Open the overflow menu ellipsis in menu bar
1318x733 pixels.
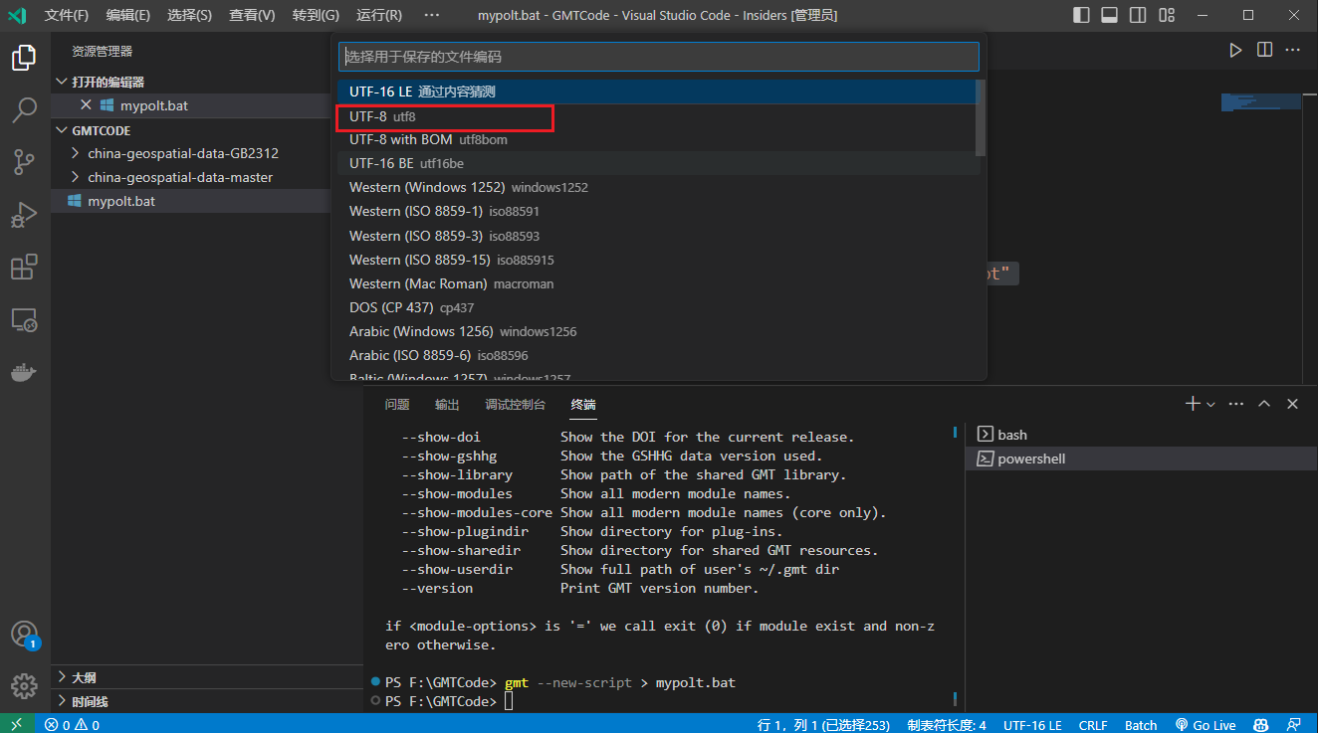click(431, 15)
